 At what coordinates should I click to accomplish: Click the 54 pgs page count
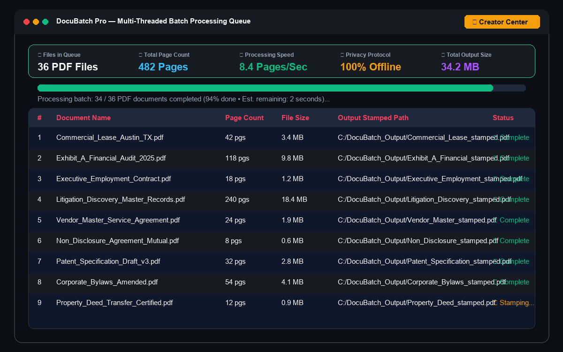click(235, 282)
